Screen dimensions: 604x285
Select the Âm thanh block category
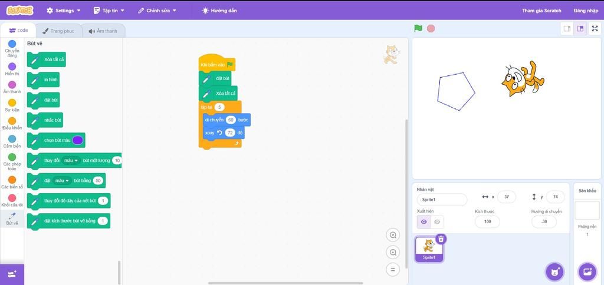[12, 87]
